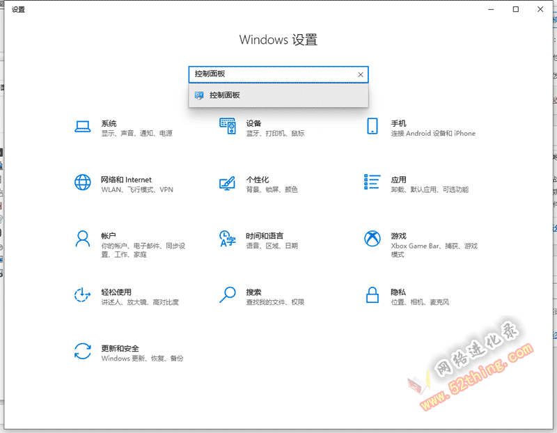Click description 查找我的文件、权限

click(275, 302)
